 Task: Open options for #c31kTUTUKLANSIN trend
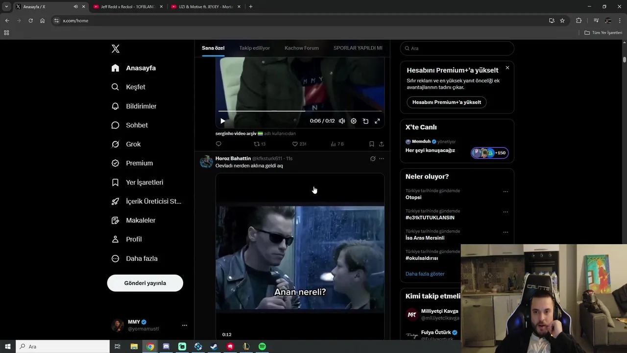click(506, 212)
